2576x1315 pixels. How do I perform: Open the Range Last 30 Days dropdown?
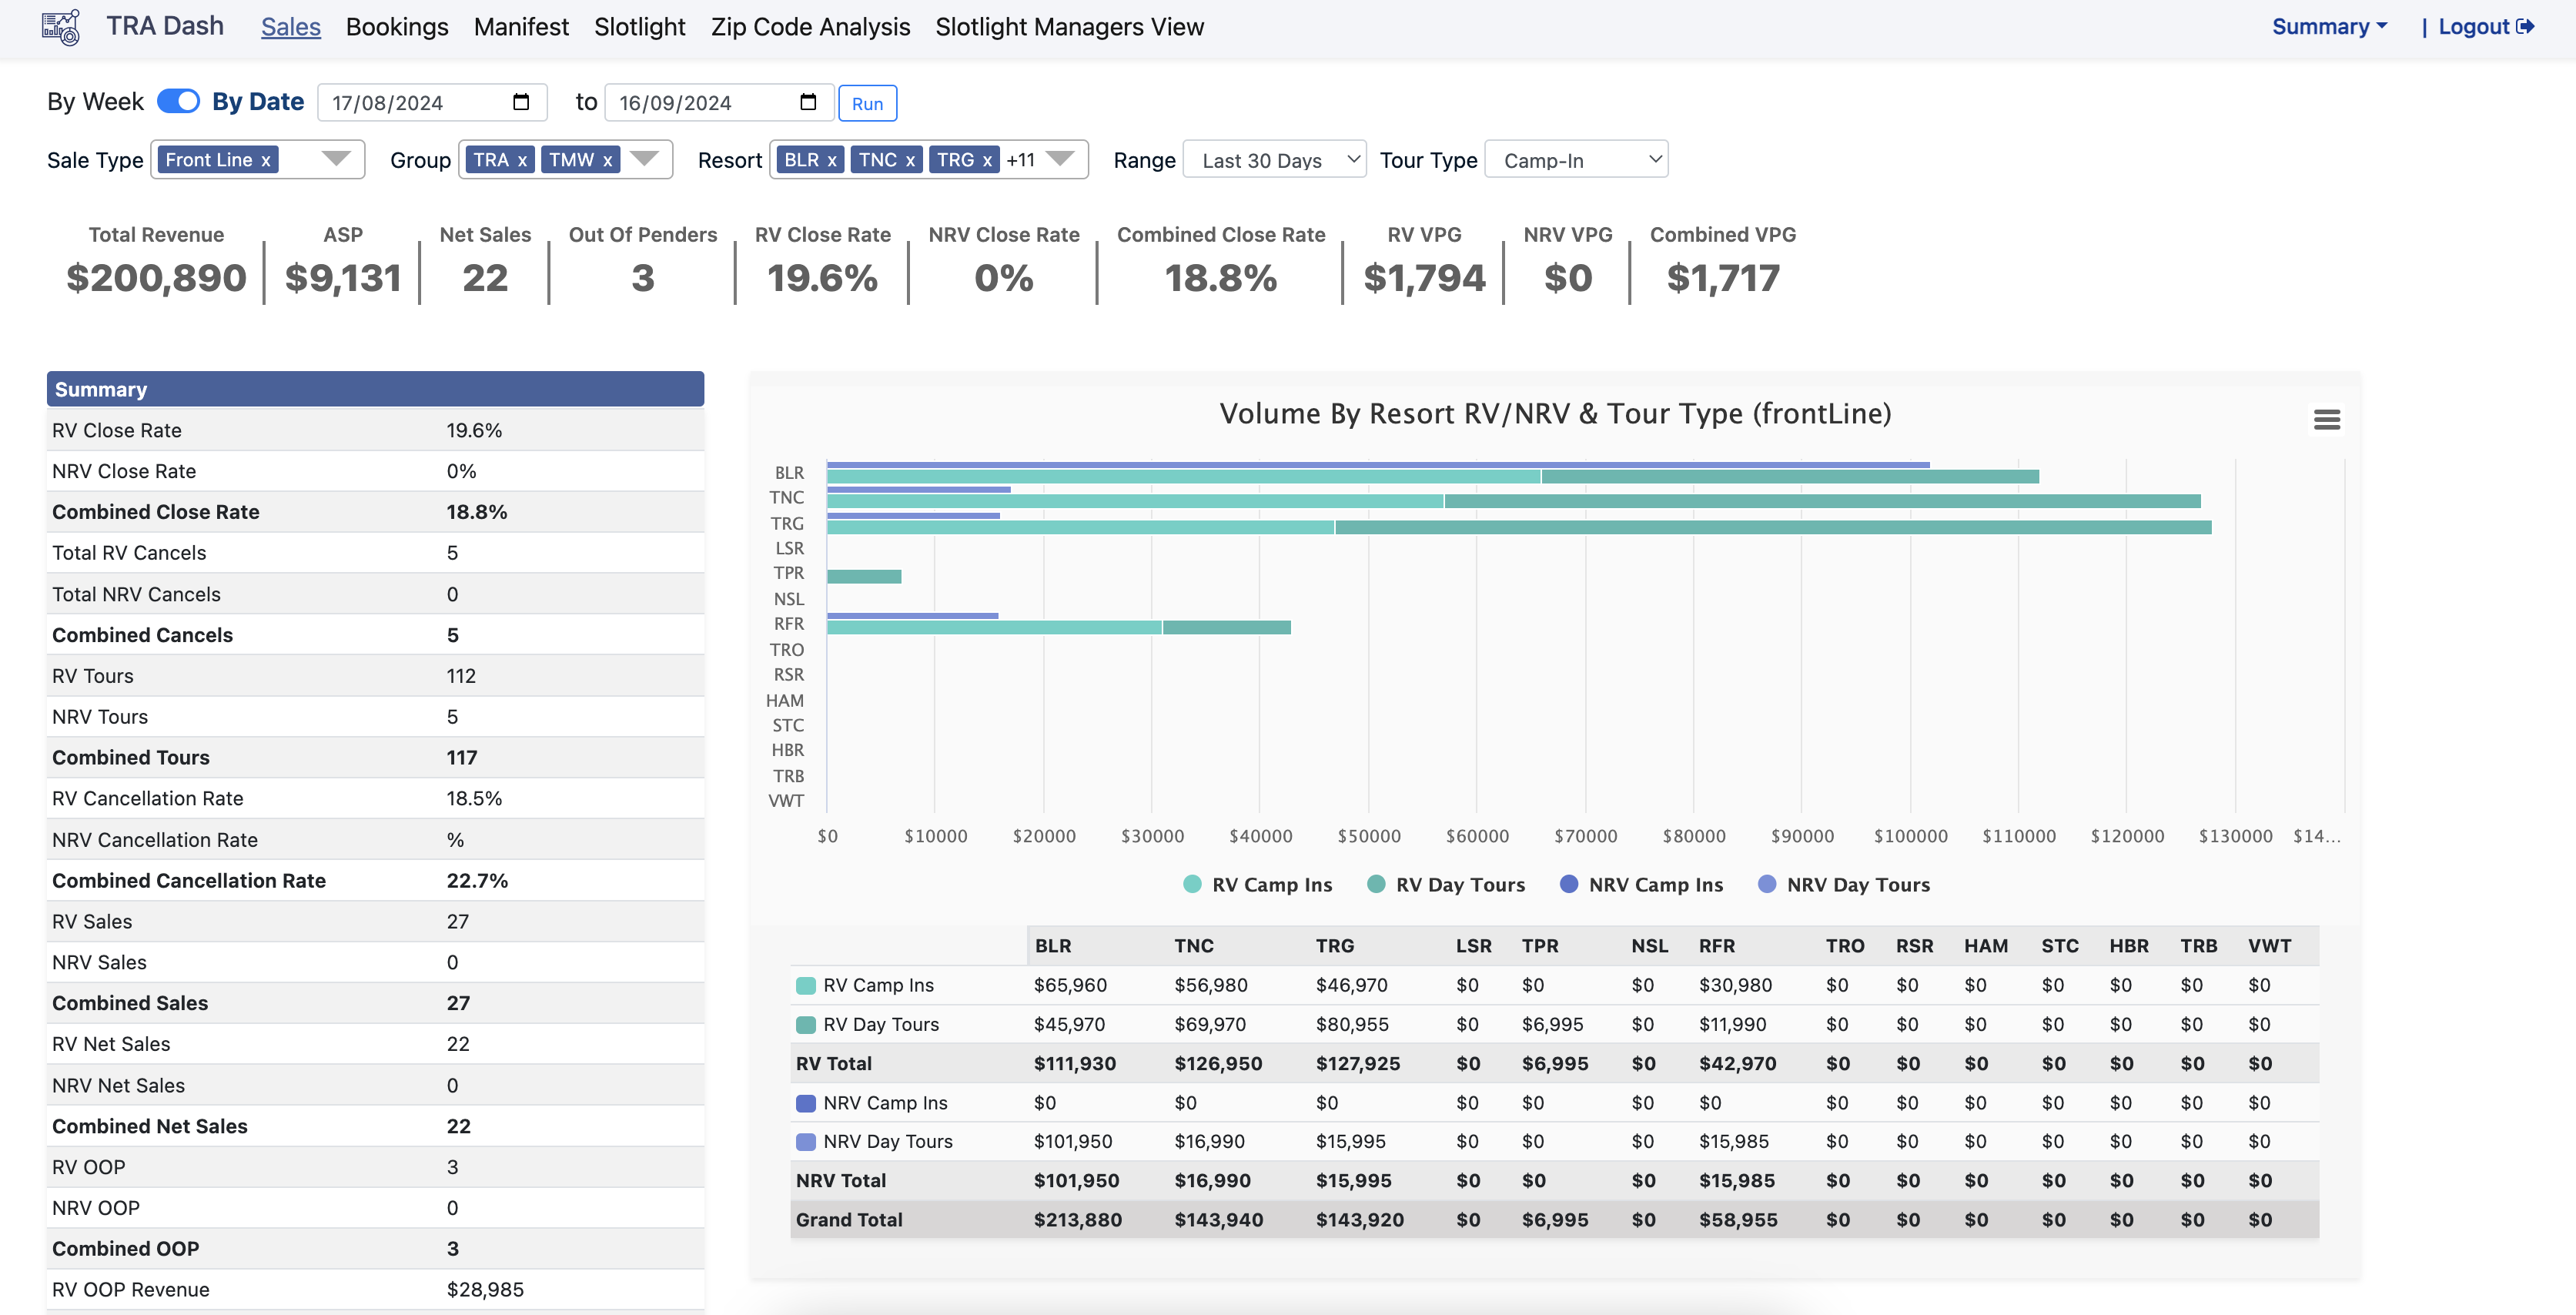(1274, 160)
